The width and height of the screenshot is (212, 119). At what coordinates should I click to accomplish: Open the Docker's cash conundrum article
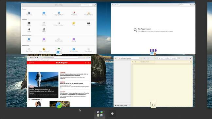(x=42, y=91)
